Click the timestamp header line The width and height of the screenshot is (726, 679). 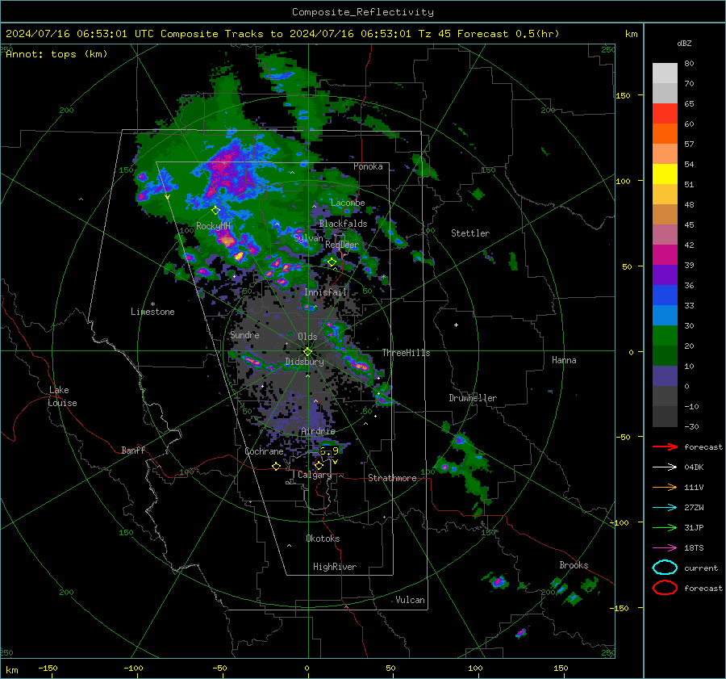(x=282, y=34)
